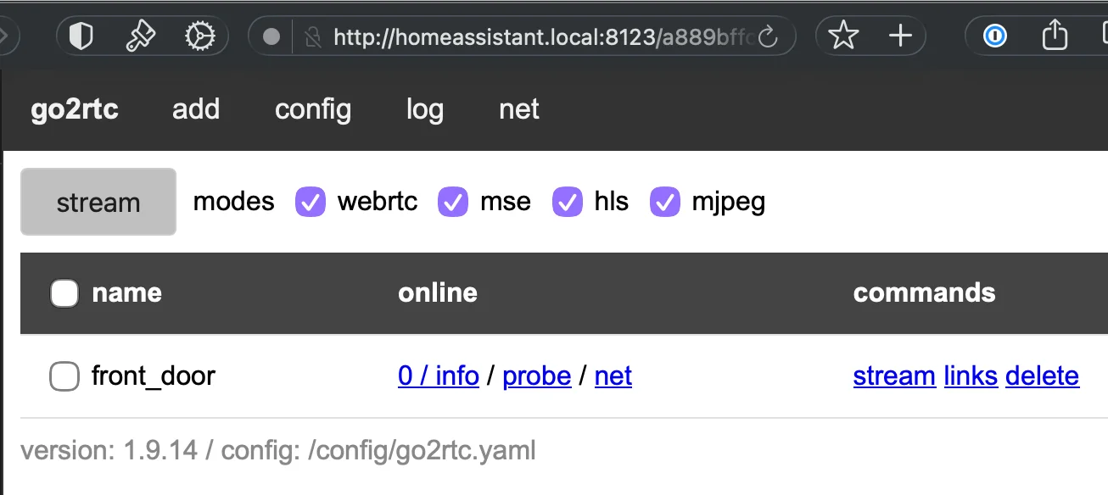Click the probe link for front_door
The image size is (1108, 495).
click(536, 375)
